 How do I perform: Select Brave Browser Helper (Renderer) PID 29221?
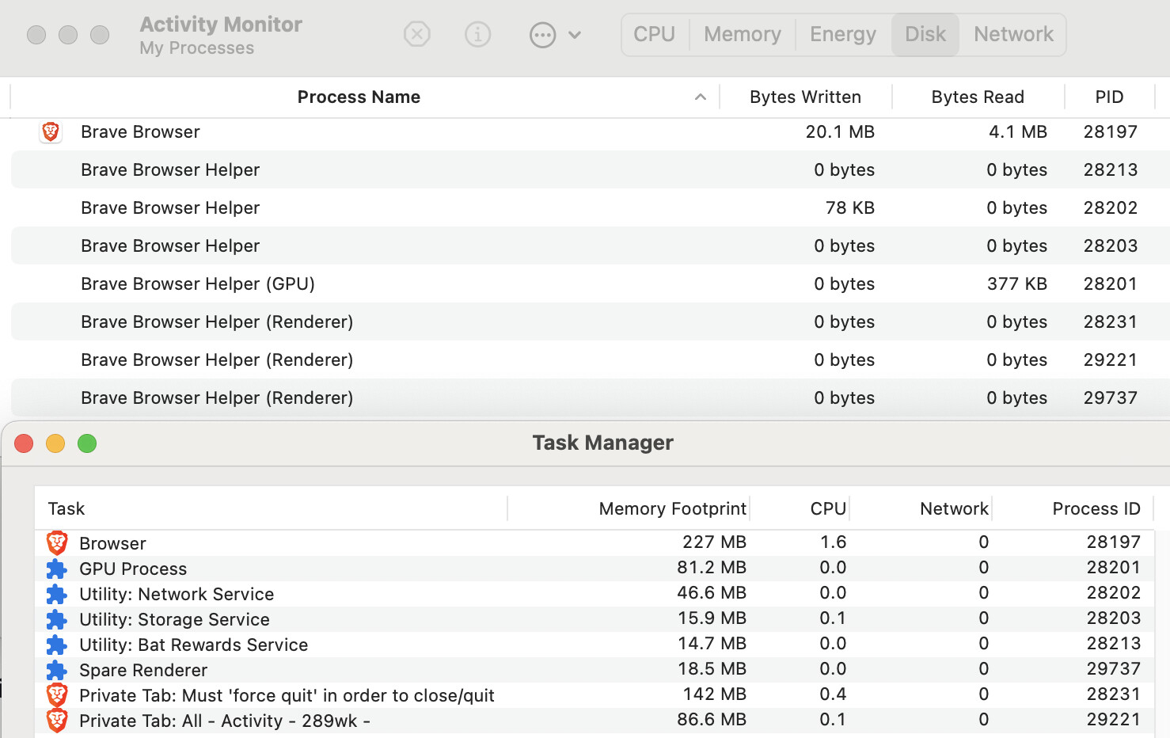point(590,359)
